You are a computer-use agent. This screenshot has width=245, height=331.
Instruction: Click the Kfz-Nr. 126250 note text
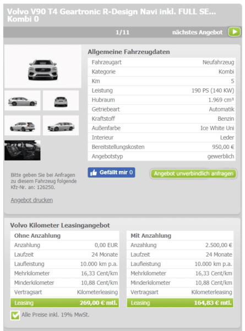coord(43,181)
